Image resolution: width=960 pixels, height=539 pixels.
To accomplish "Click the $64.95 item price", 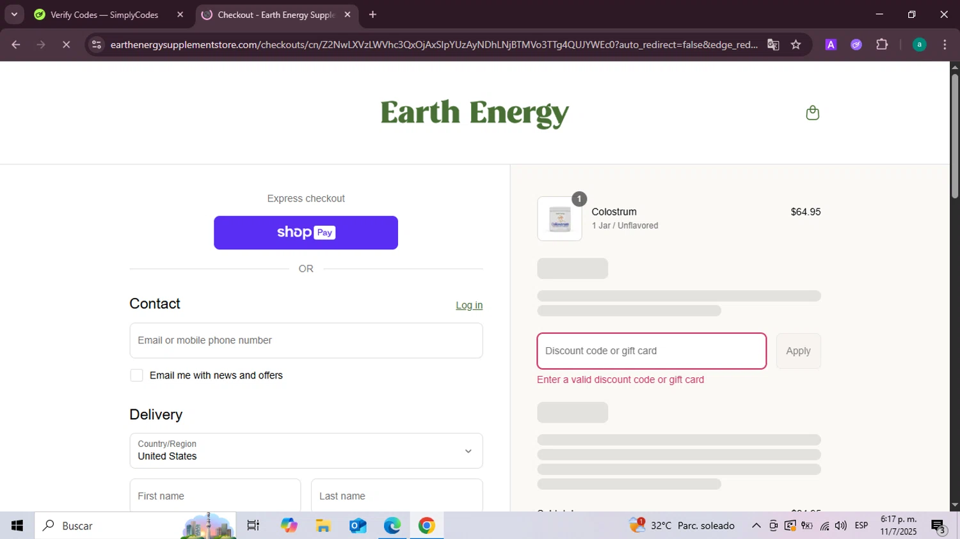I will pos(806,212).
